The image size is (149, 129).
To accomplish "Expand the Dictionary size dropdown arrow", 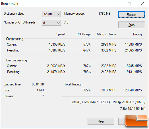I will click(x=58, y=14).
